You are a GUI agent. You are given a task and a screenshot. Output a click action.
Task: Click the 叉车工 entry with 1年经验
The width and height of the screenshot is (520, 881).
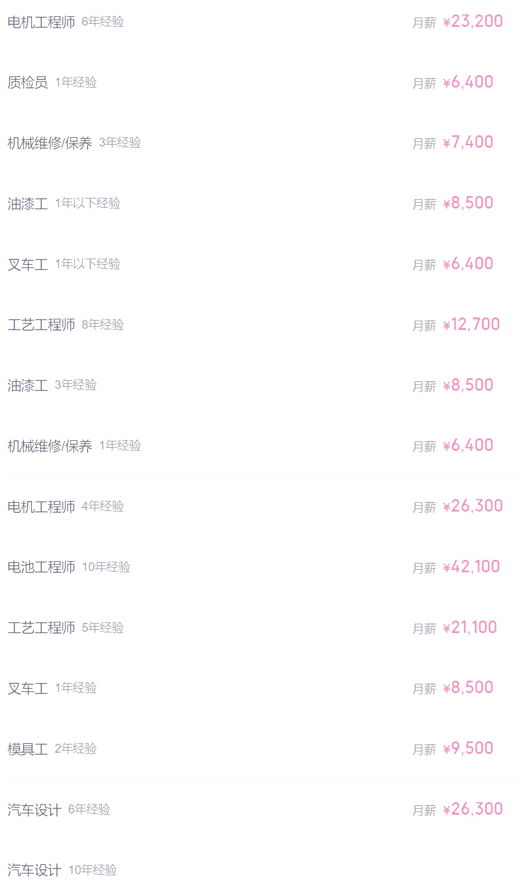pos(28,689)
